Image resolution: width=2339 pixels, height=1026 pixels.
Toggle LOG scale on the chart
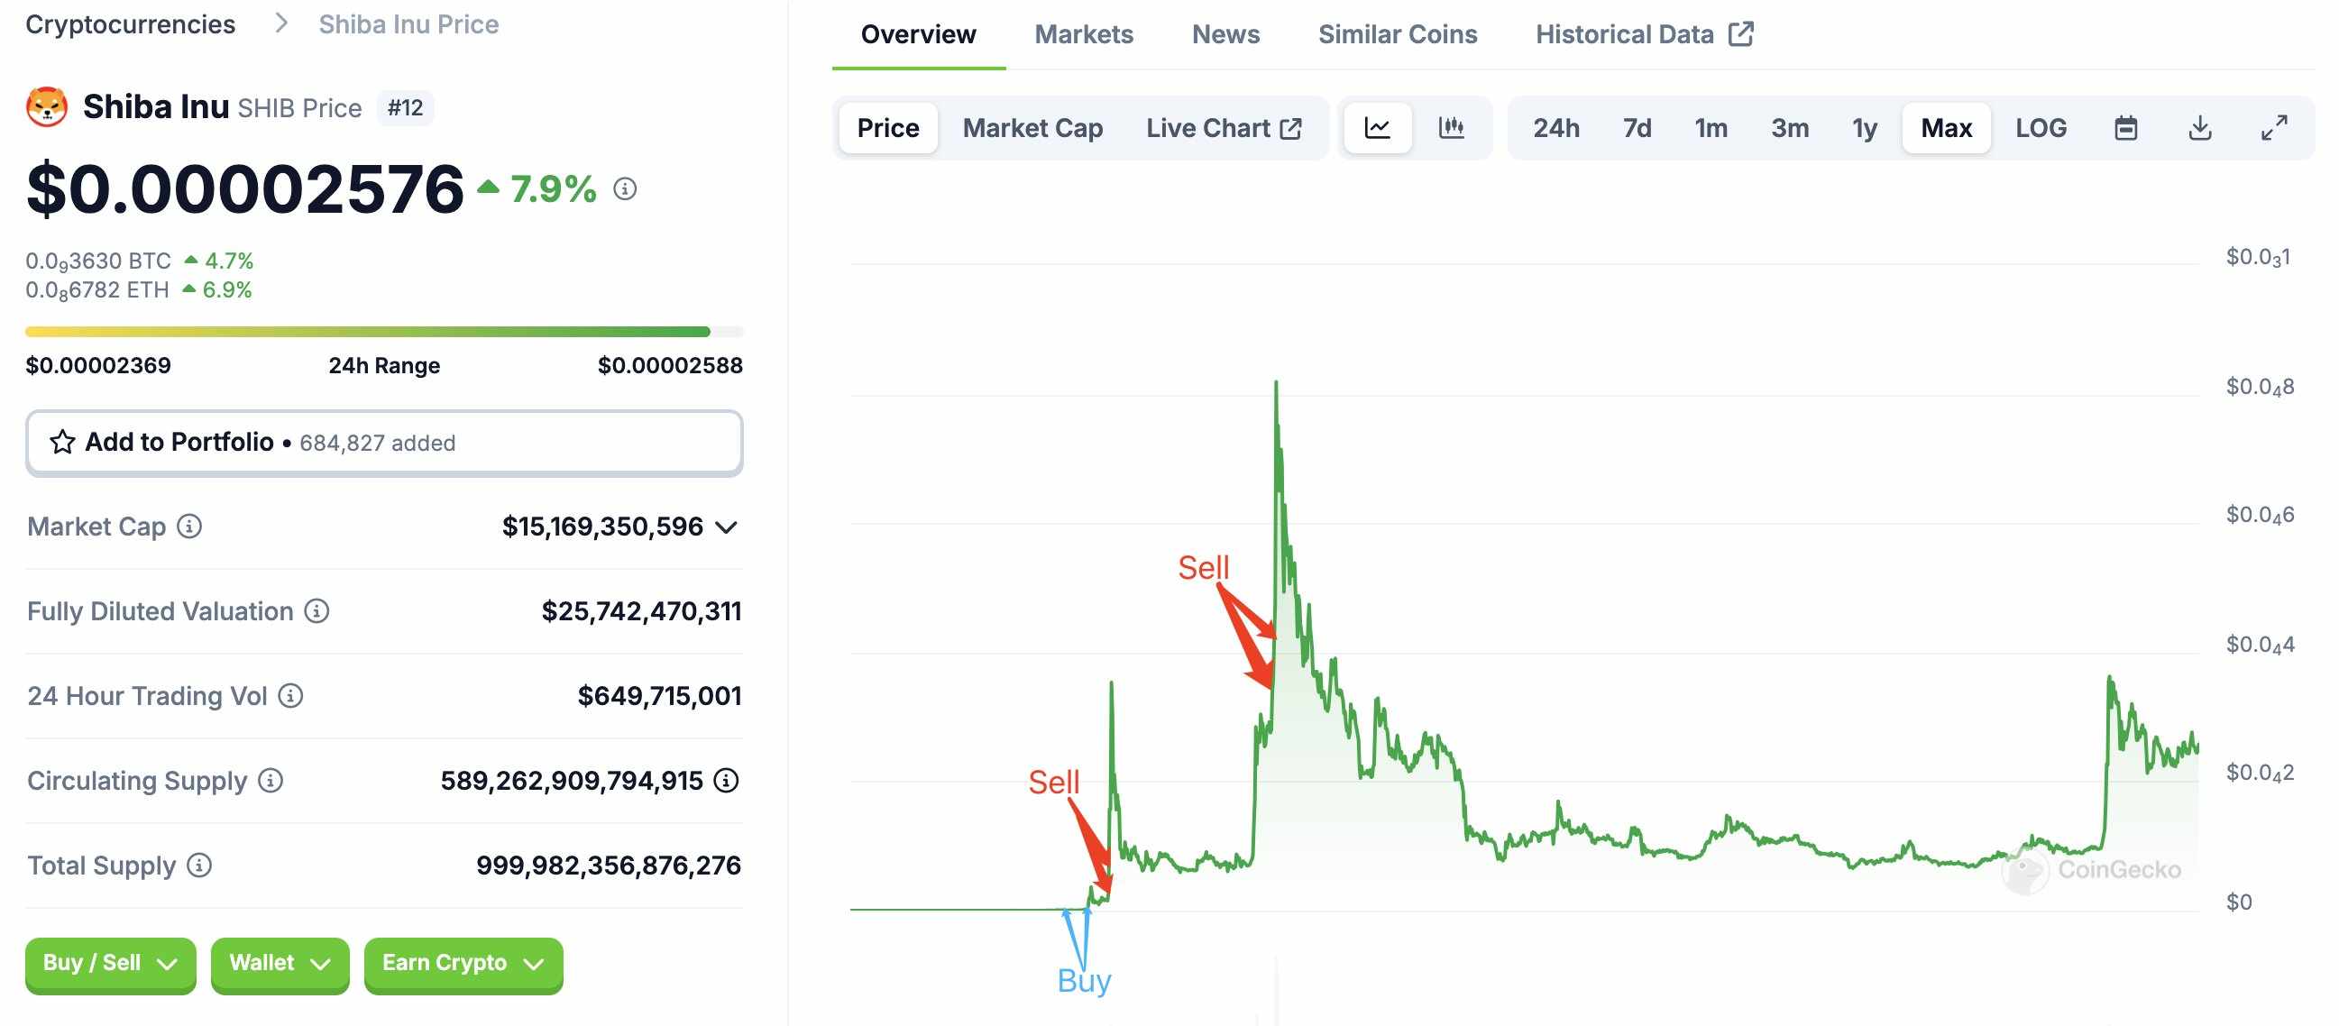2041,128
